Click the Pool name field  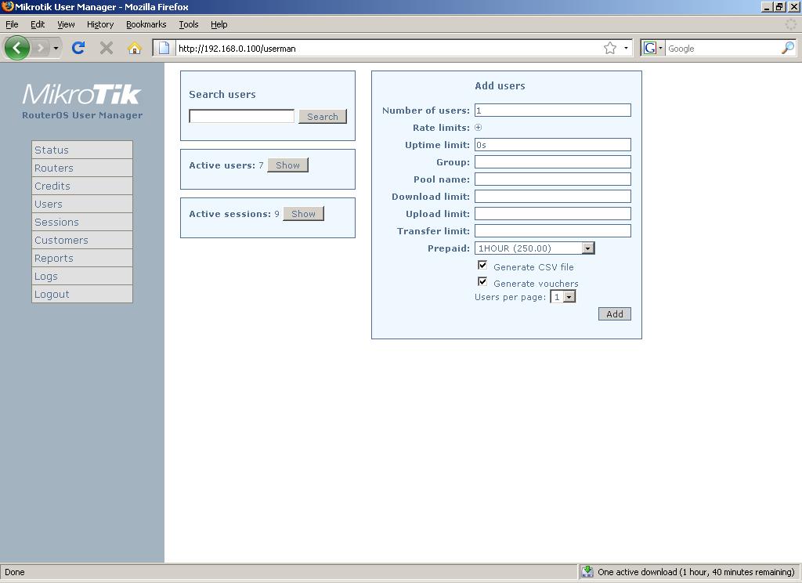click(x=553, y=179)
